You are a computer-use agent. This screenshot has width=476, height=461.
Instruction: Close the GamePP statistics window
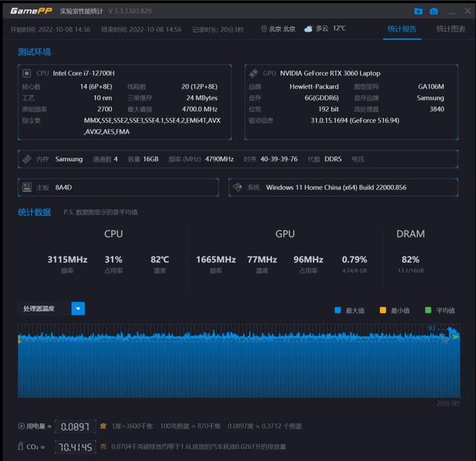coord(468,11)
